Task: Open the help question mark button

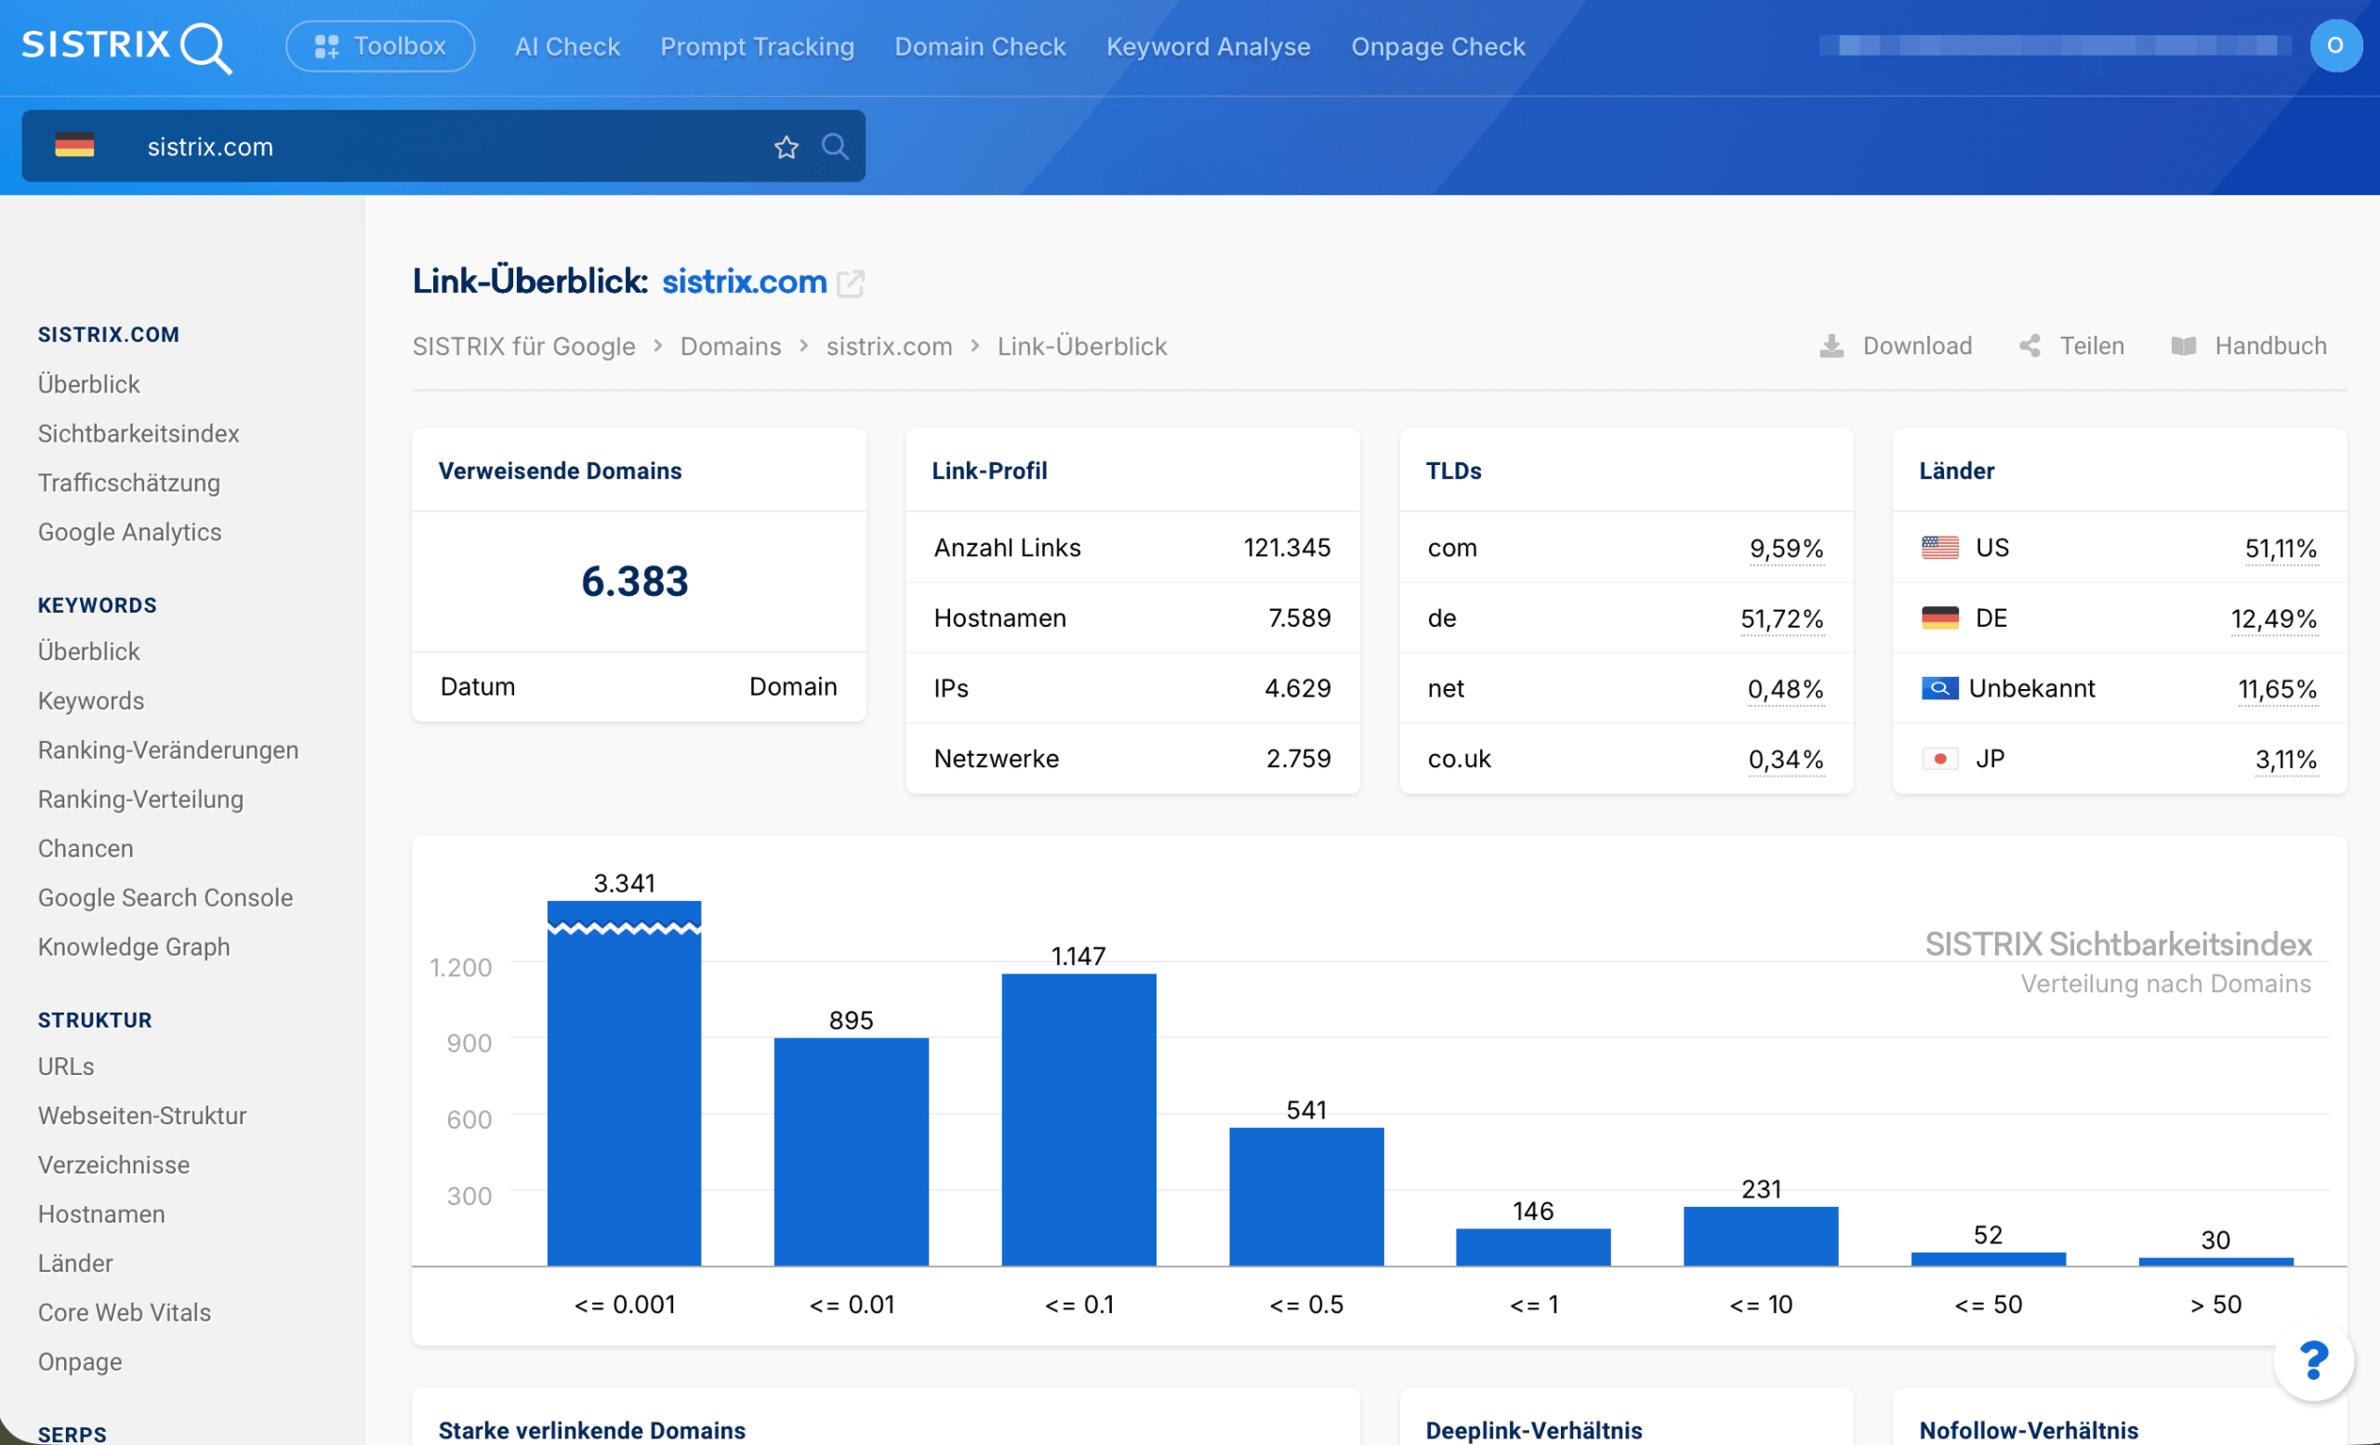Action: point(2313,1360)
